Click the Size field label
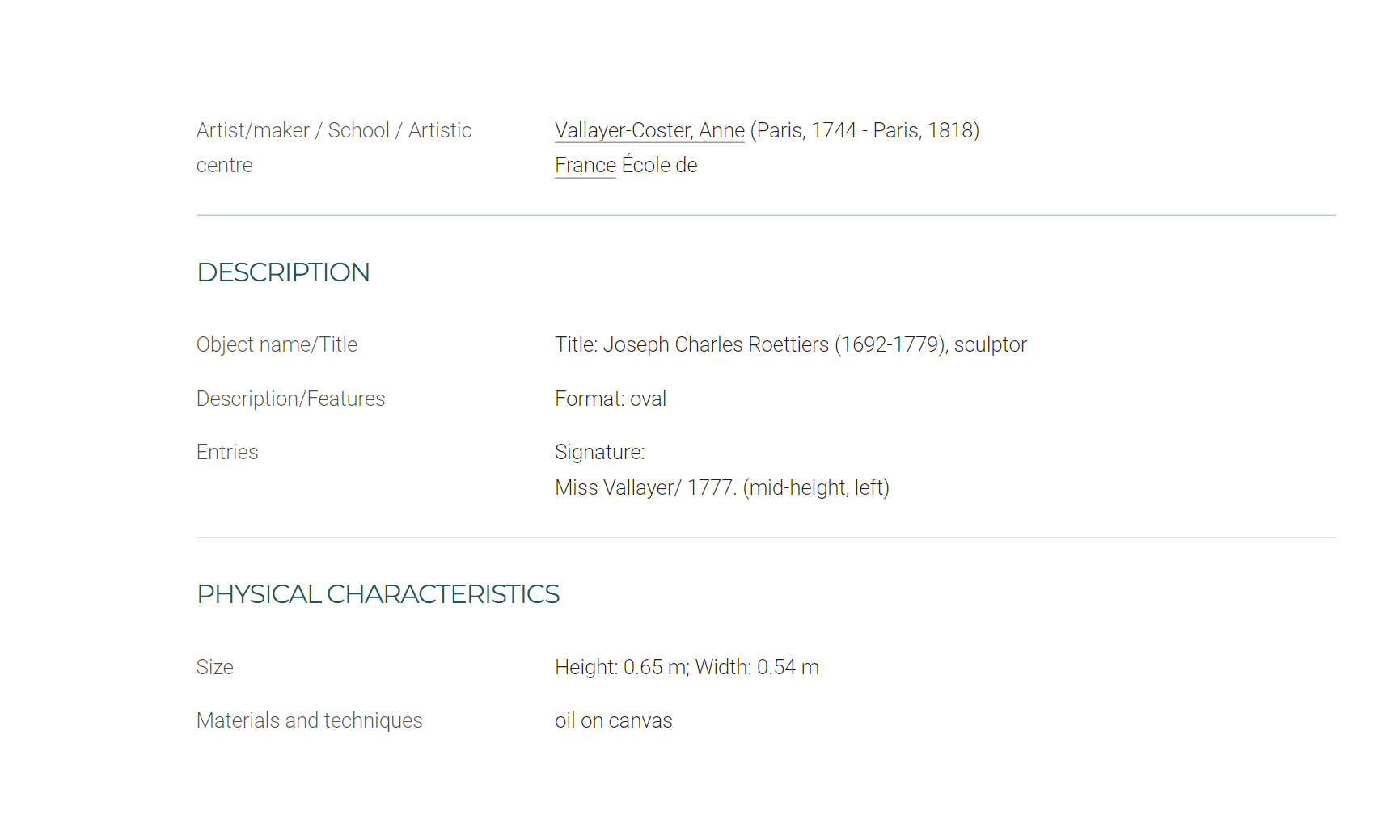 [214, 667]
